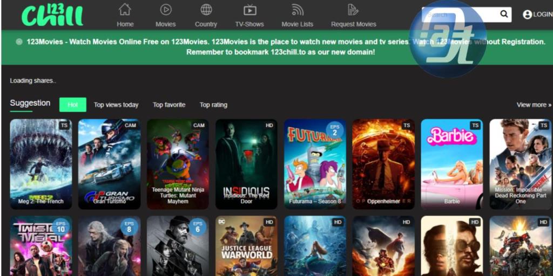The image size is (553, 276).
Task: Click the EPS 6 episode badge
Action: [198, 227]
